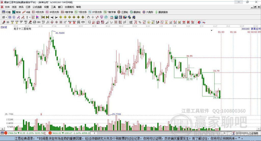The image size is (261, 141).
Task: Open the 公式选股 menu
Action: (37, 7)
